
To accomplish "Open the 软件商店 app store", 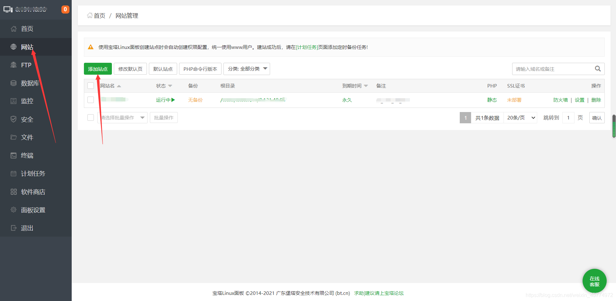I will point(34,192).
